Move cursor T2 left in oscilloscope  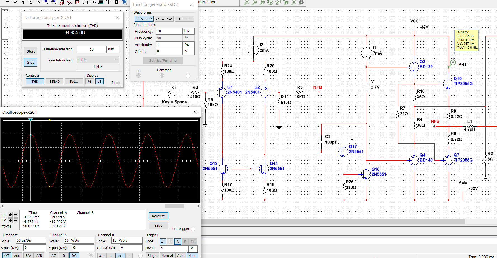10,221
